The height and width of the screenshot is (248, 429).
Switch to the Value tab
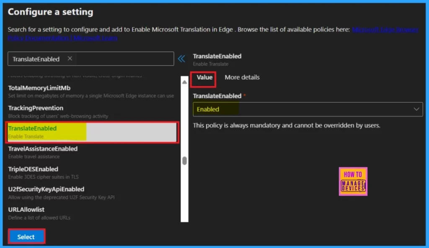click(x=204, y=77)
